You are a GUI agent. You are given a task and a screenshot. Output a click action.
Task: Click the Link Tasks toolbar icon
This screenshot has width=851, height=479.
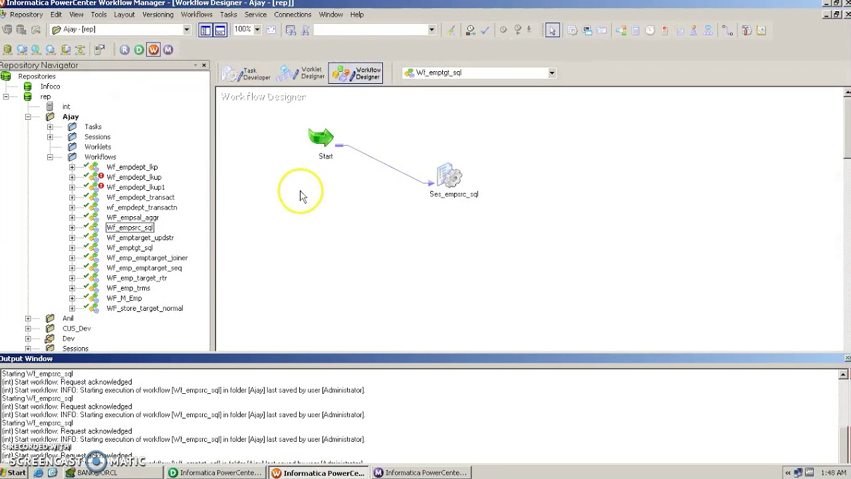727,30
